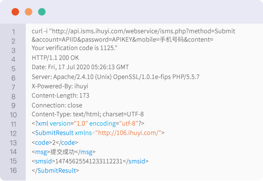Click the xml version declaration line
The image size is (263, 181).
tap(88, 124)
